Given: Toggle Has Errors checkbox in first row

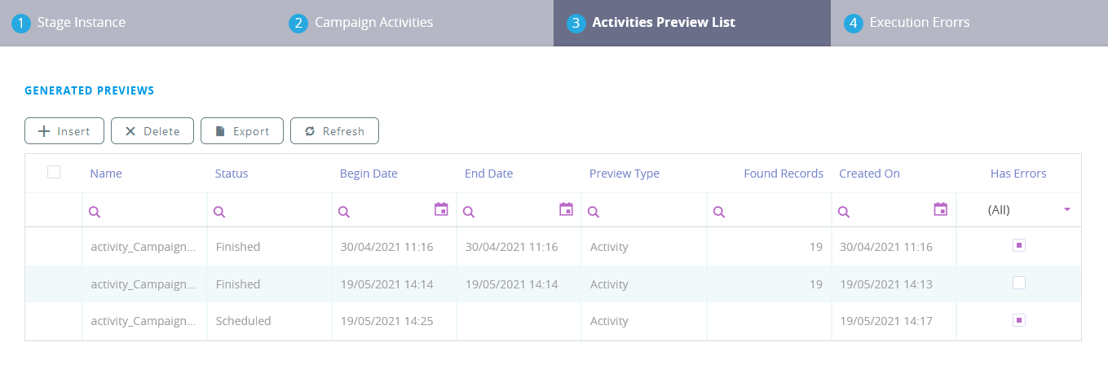Looking at the screenshot, I should tap(1018, 245).
